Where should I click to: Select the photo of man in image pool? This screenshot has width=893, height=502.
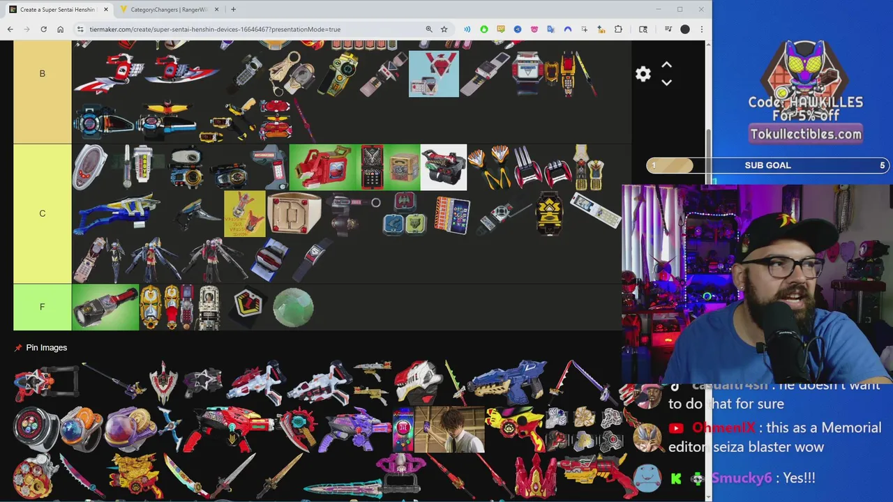coord(449,429)
